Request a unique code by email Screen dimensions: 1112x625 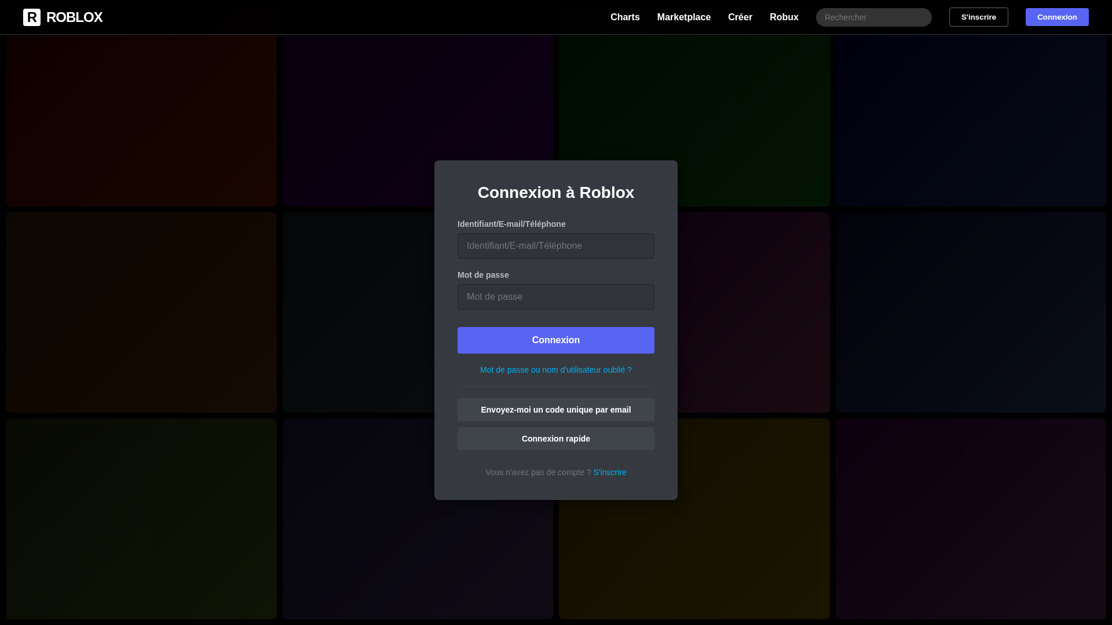coord(555,410)
